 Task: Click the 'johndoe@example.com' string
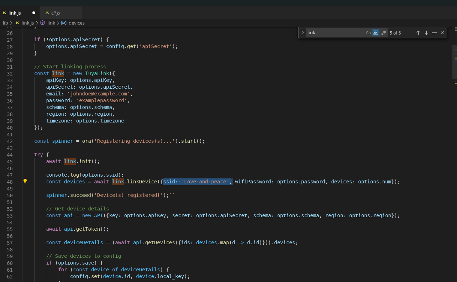tap(99, 94)
